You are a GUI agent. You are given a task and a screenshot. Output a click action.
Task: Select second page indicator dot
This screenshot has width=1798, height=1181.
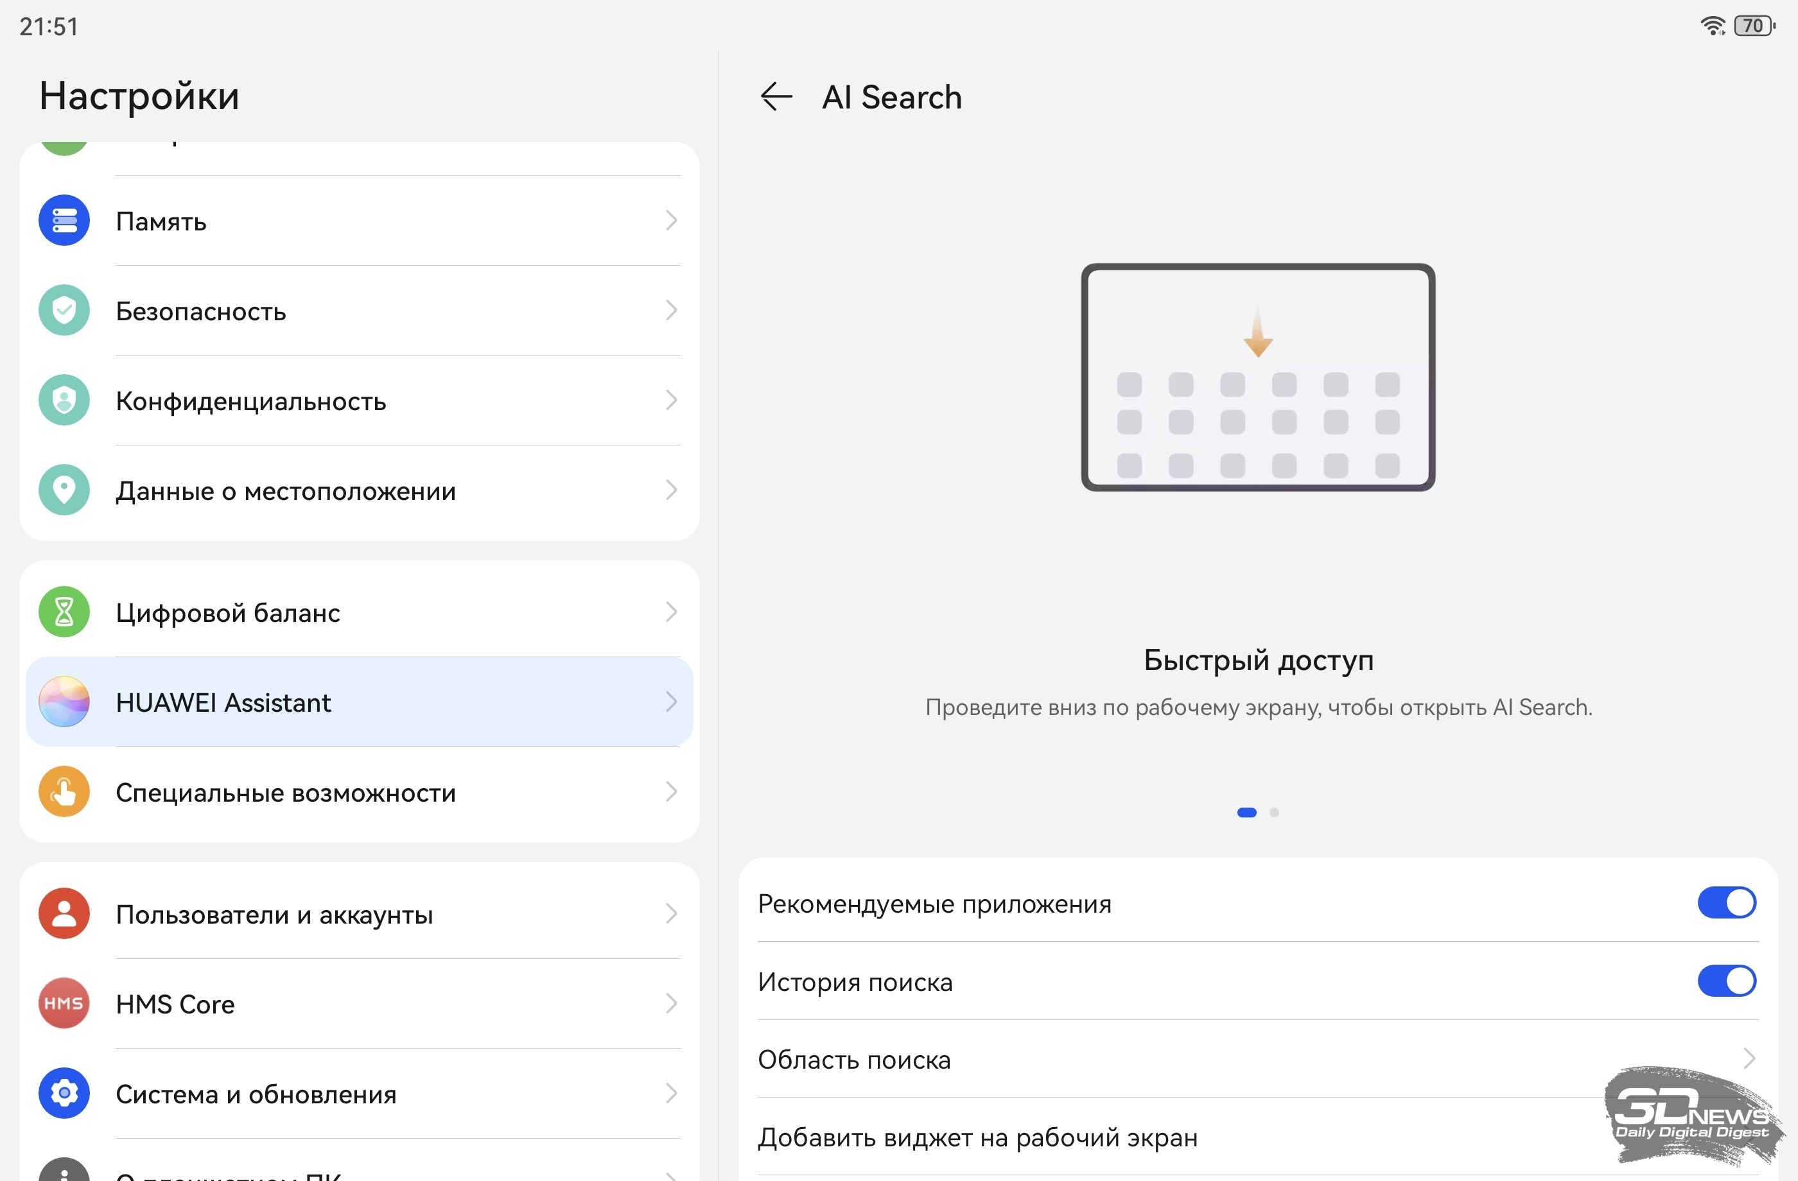click(1275, 813)
